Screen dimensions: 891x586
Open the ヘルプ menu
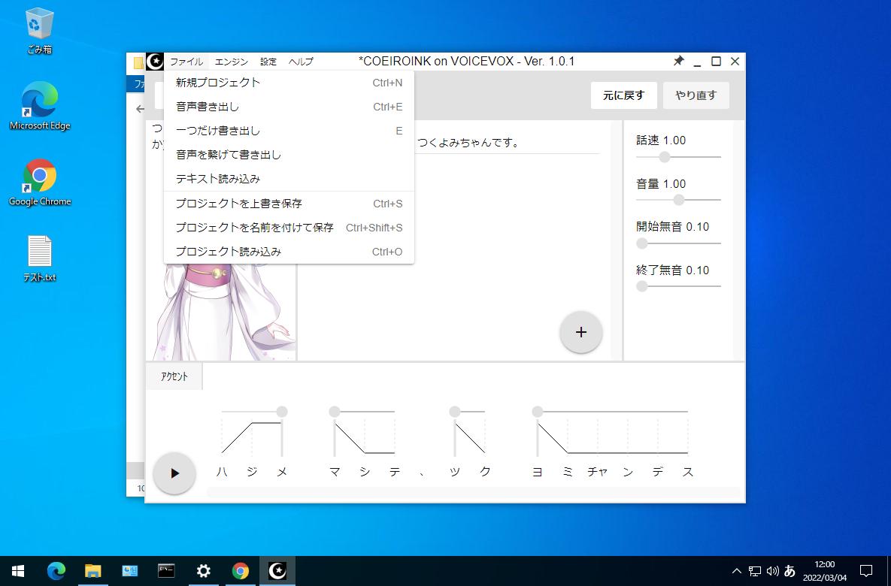coord(301,62)
